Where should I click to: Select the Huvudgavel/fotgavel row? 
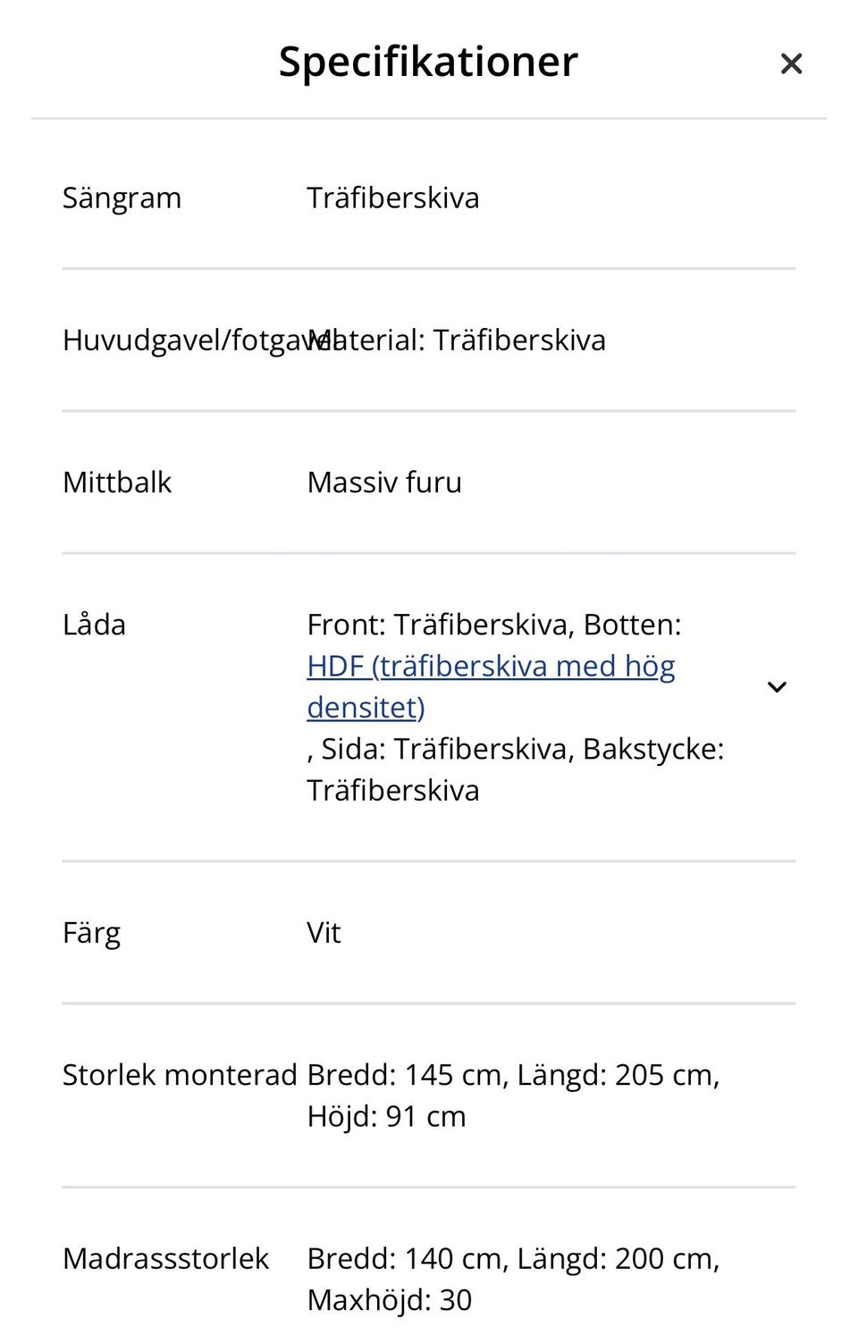[179, 340]
